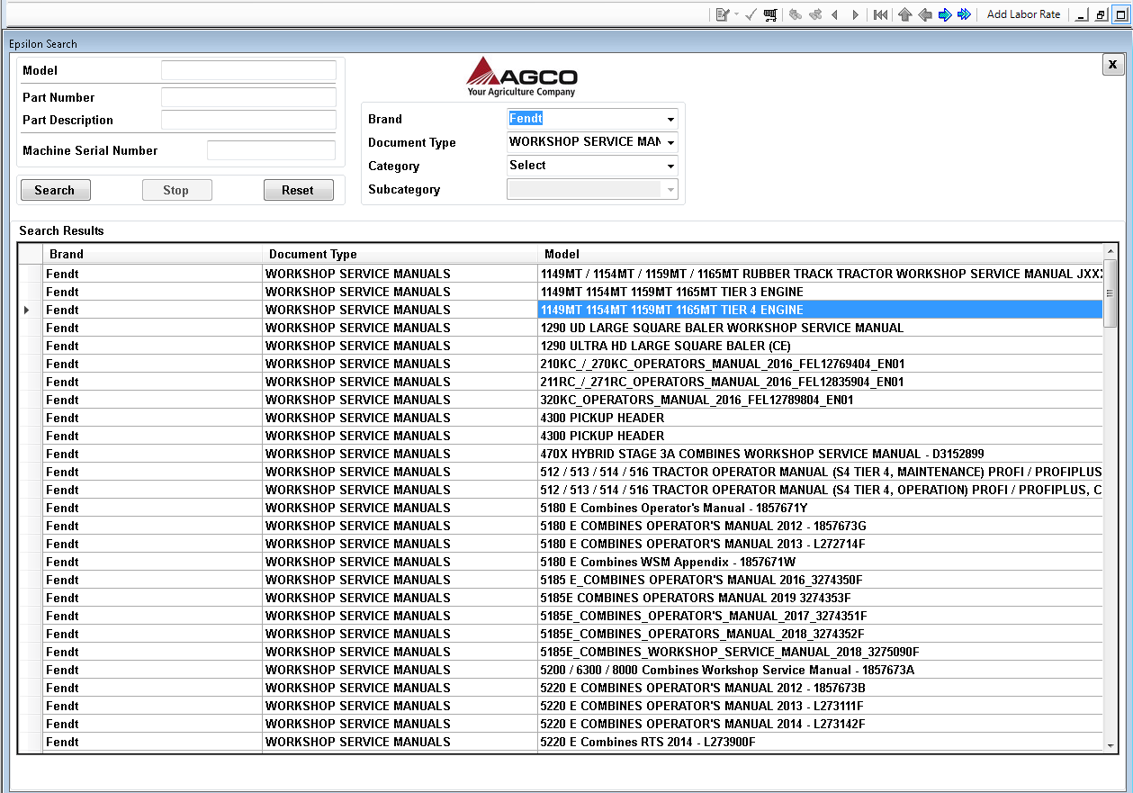Screen dimensions: 1133x793
Task: Jump to first with the skip-back icon
Action: [881, 14]
